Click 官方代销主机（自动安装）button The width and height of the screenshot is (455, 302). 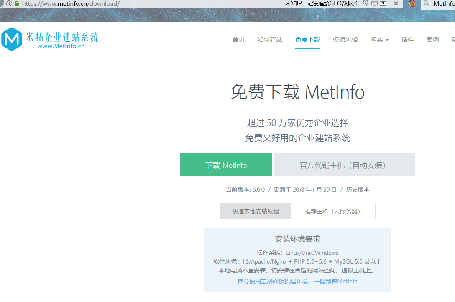(x=345, y=165)
